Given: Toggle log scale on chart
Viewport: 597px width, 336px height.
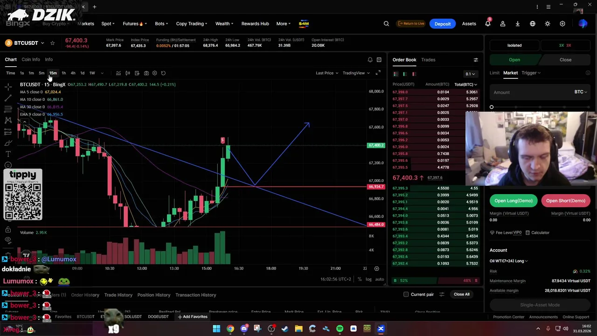Looking at the screenshot, I should coord(368,279).
